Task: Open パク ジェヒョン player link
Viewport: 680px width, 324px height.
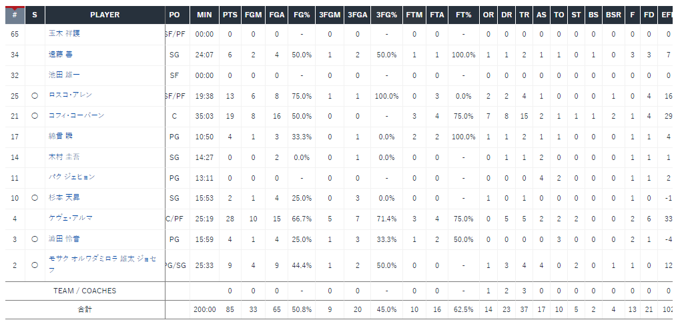Action: [x=72, y=177]
